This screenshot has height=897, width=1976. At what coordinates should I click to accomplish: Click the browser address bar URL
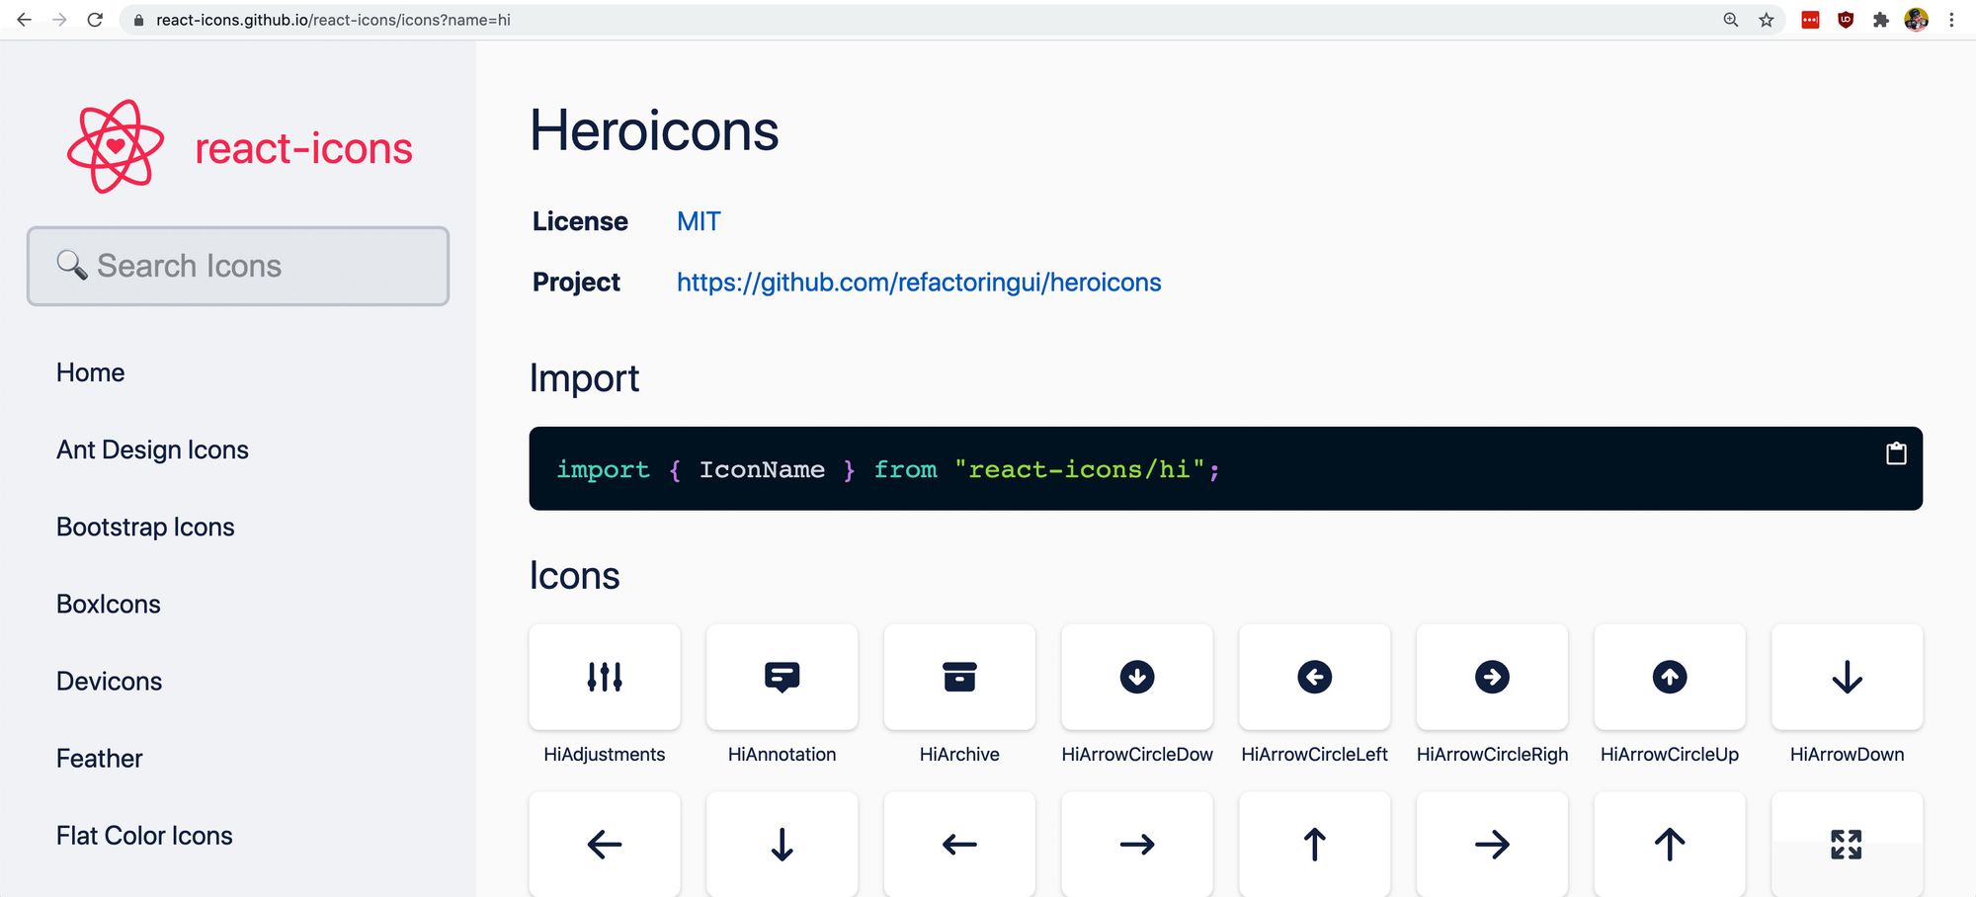tap(333, 20)
